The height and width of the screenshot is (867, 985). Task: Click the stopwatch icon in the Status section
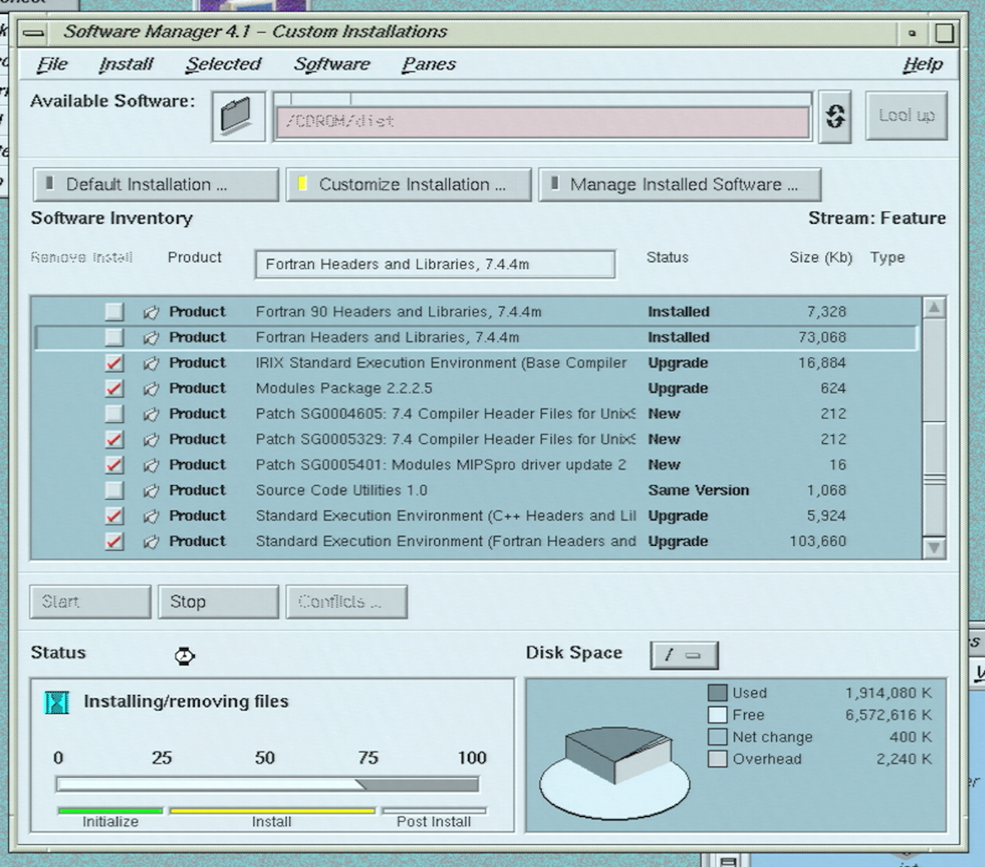(184, 656)
